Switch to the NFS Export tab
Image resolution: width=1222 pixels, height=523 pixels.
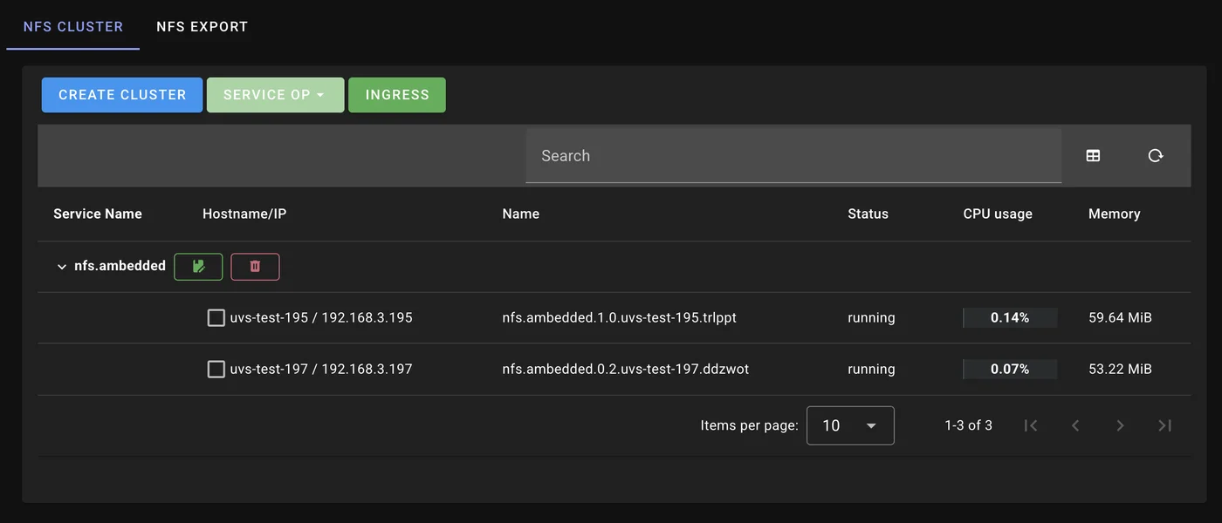click(x=203, y=26)
